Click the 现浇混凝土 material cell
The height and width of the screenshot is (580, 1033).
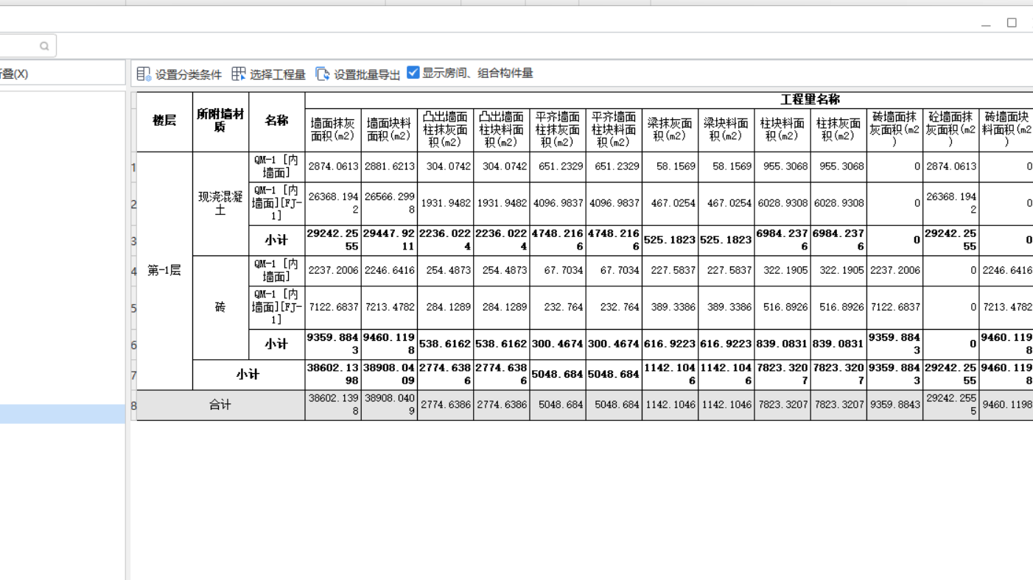pos(220,204)
